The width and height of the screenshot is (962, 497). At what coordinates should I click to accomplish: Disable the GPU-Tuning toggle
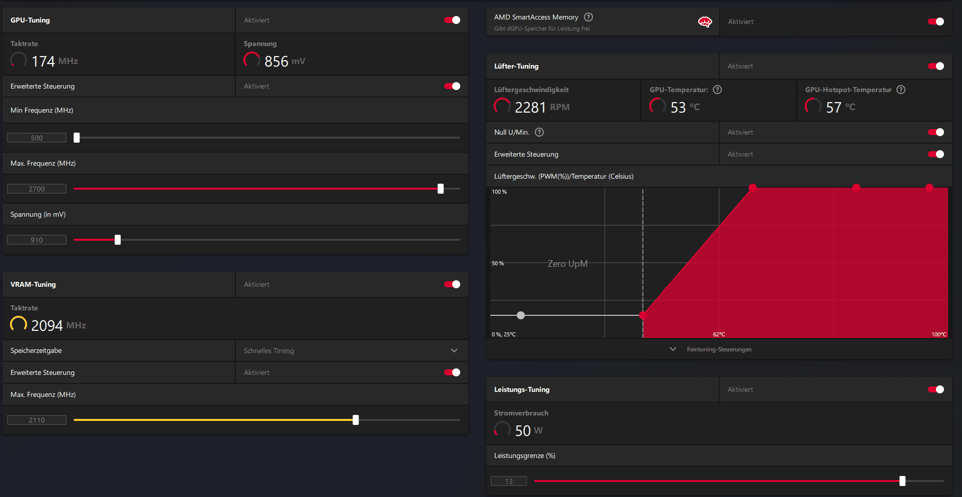click(x=452, y=20)
